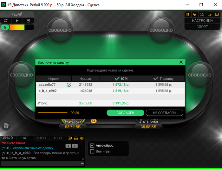
Task: Click the refresh rebuy icon
Action: click(x=6, y=21)
